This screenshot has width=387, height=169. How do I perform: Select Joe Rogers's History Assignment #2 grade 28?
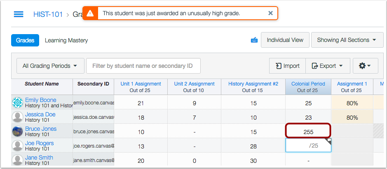(253, 146)
